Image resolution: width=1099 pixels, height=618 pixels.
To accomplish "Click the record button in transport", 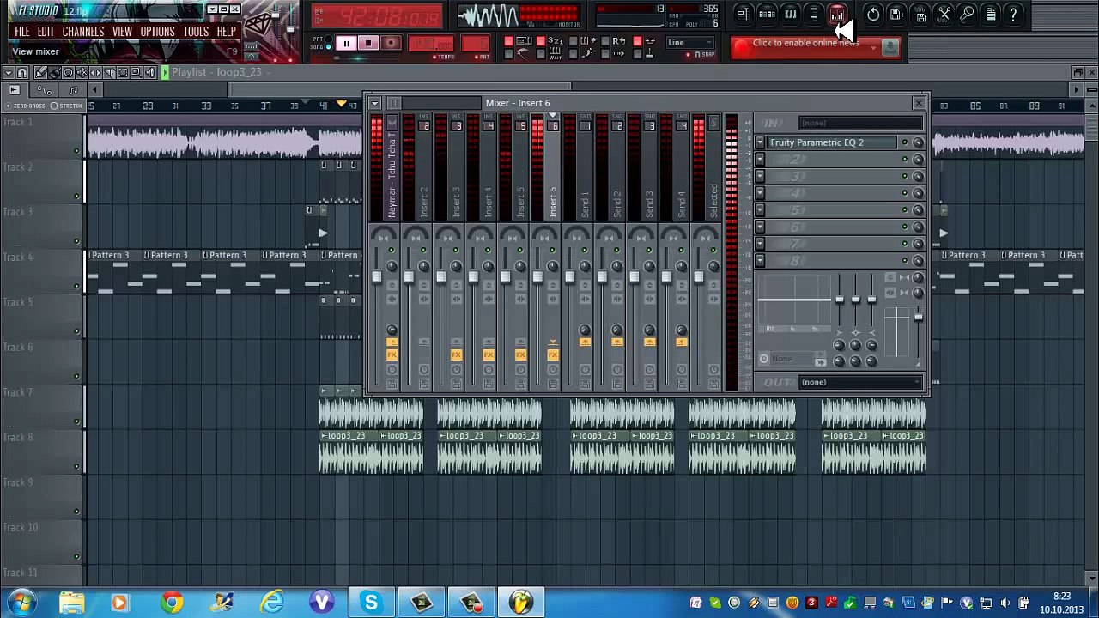I will 391,44.
